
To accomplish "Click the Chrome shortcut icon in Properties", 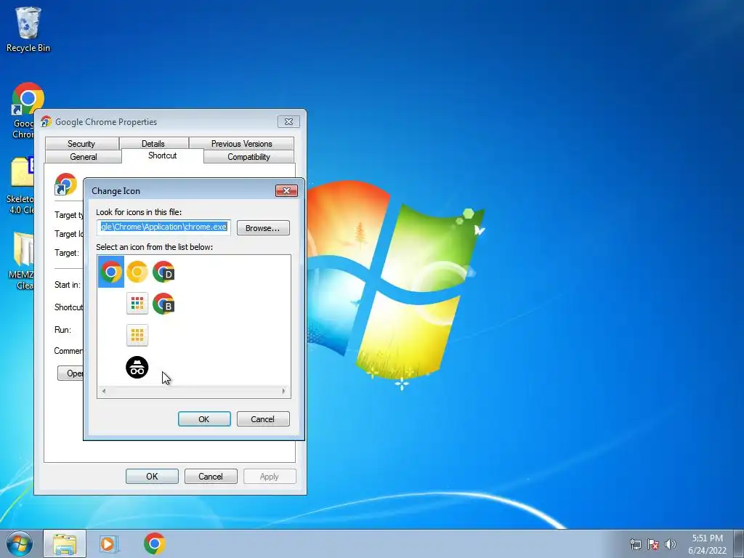I will (x=65, y=184).
